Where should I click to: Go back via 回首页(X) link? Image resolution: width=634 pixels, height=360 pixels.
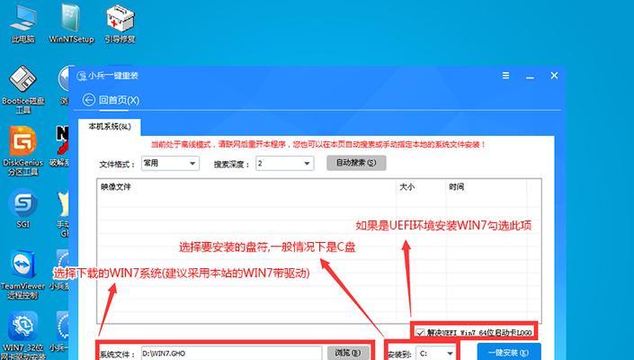tap(120, 100)
